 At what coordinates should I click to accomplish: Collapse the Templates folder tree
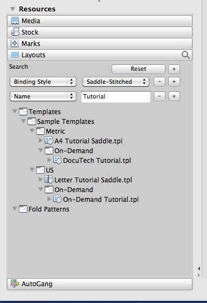[15, 111]
